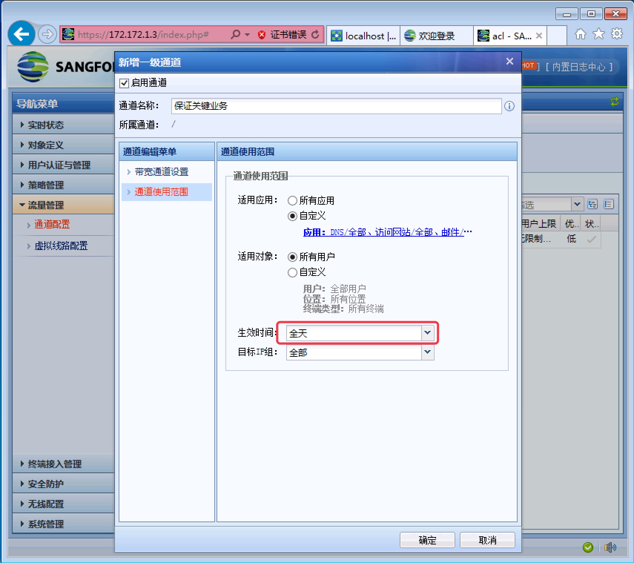
Task: Click the list view icon in background toolbar
Action: [x=609, y=204]
